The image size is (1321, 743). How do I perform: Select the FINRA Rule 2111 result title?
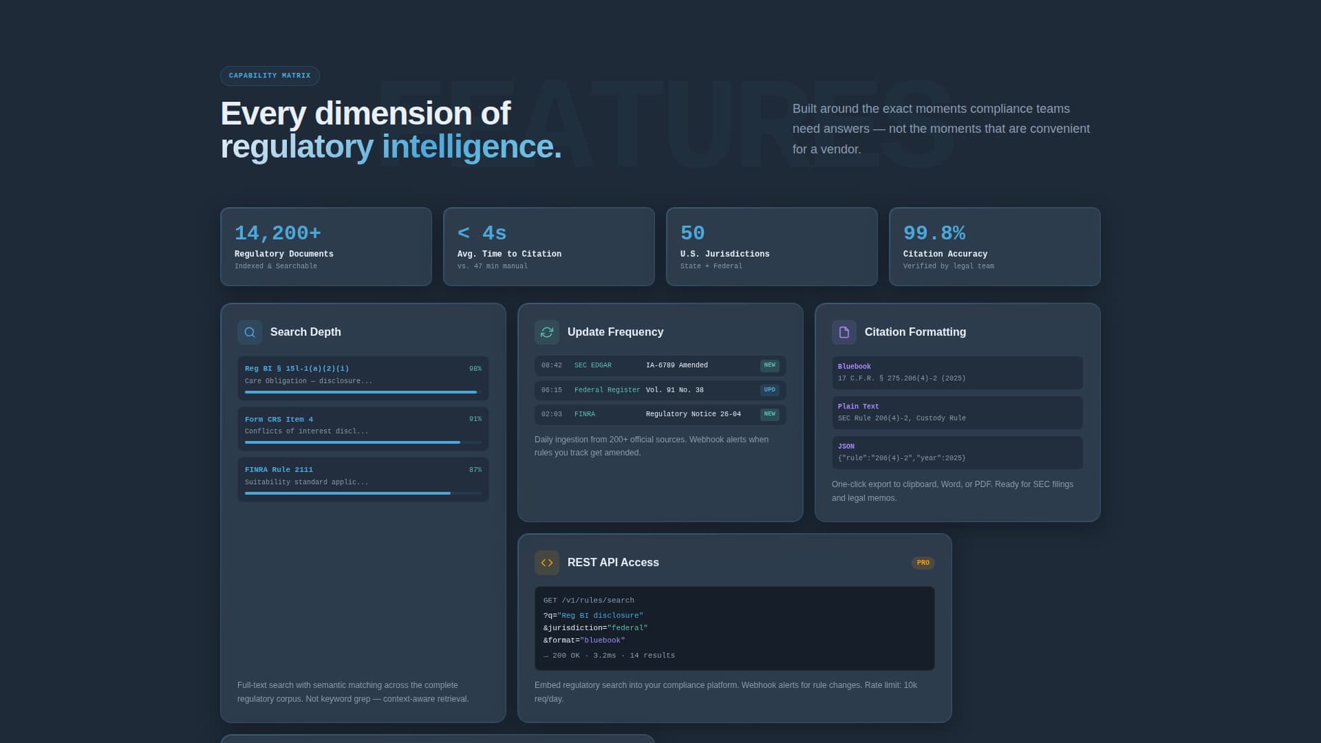279,470
